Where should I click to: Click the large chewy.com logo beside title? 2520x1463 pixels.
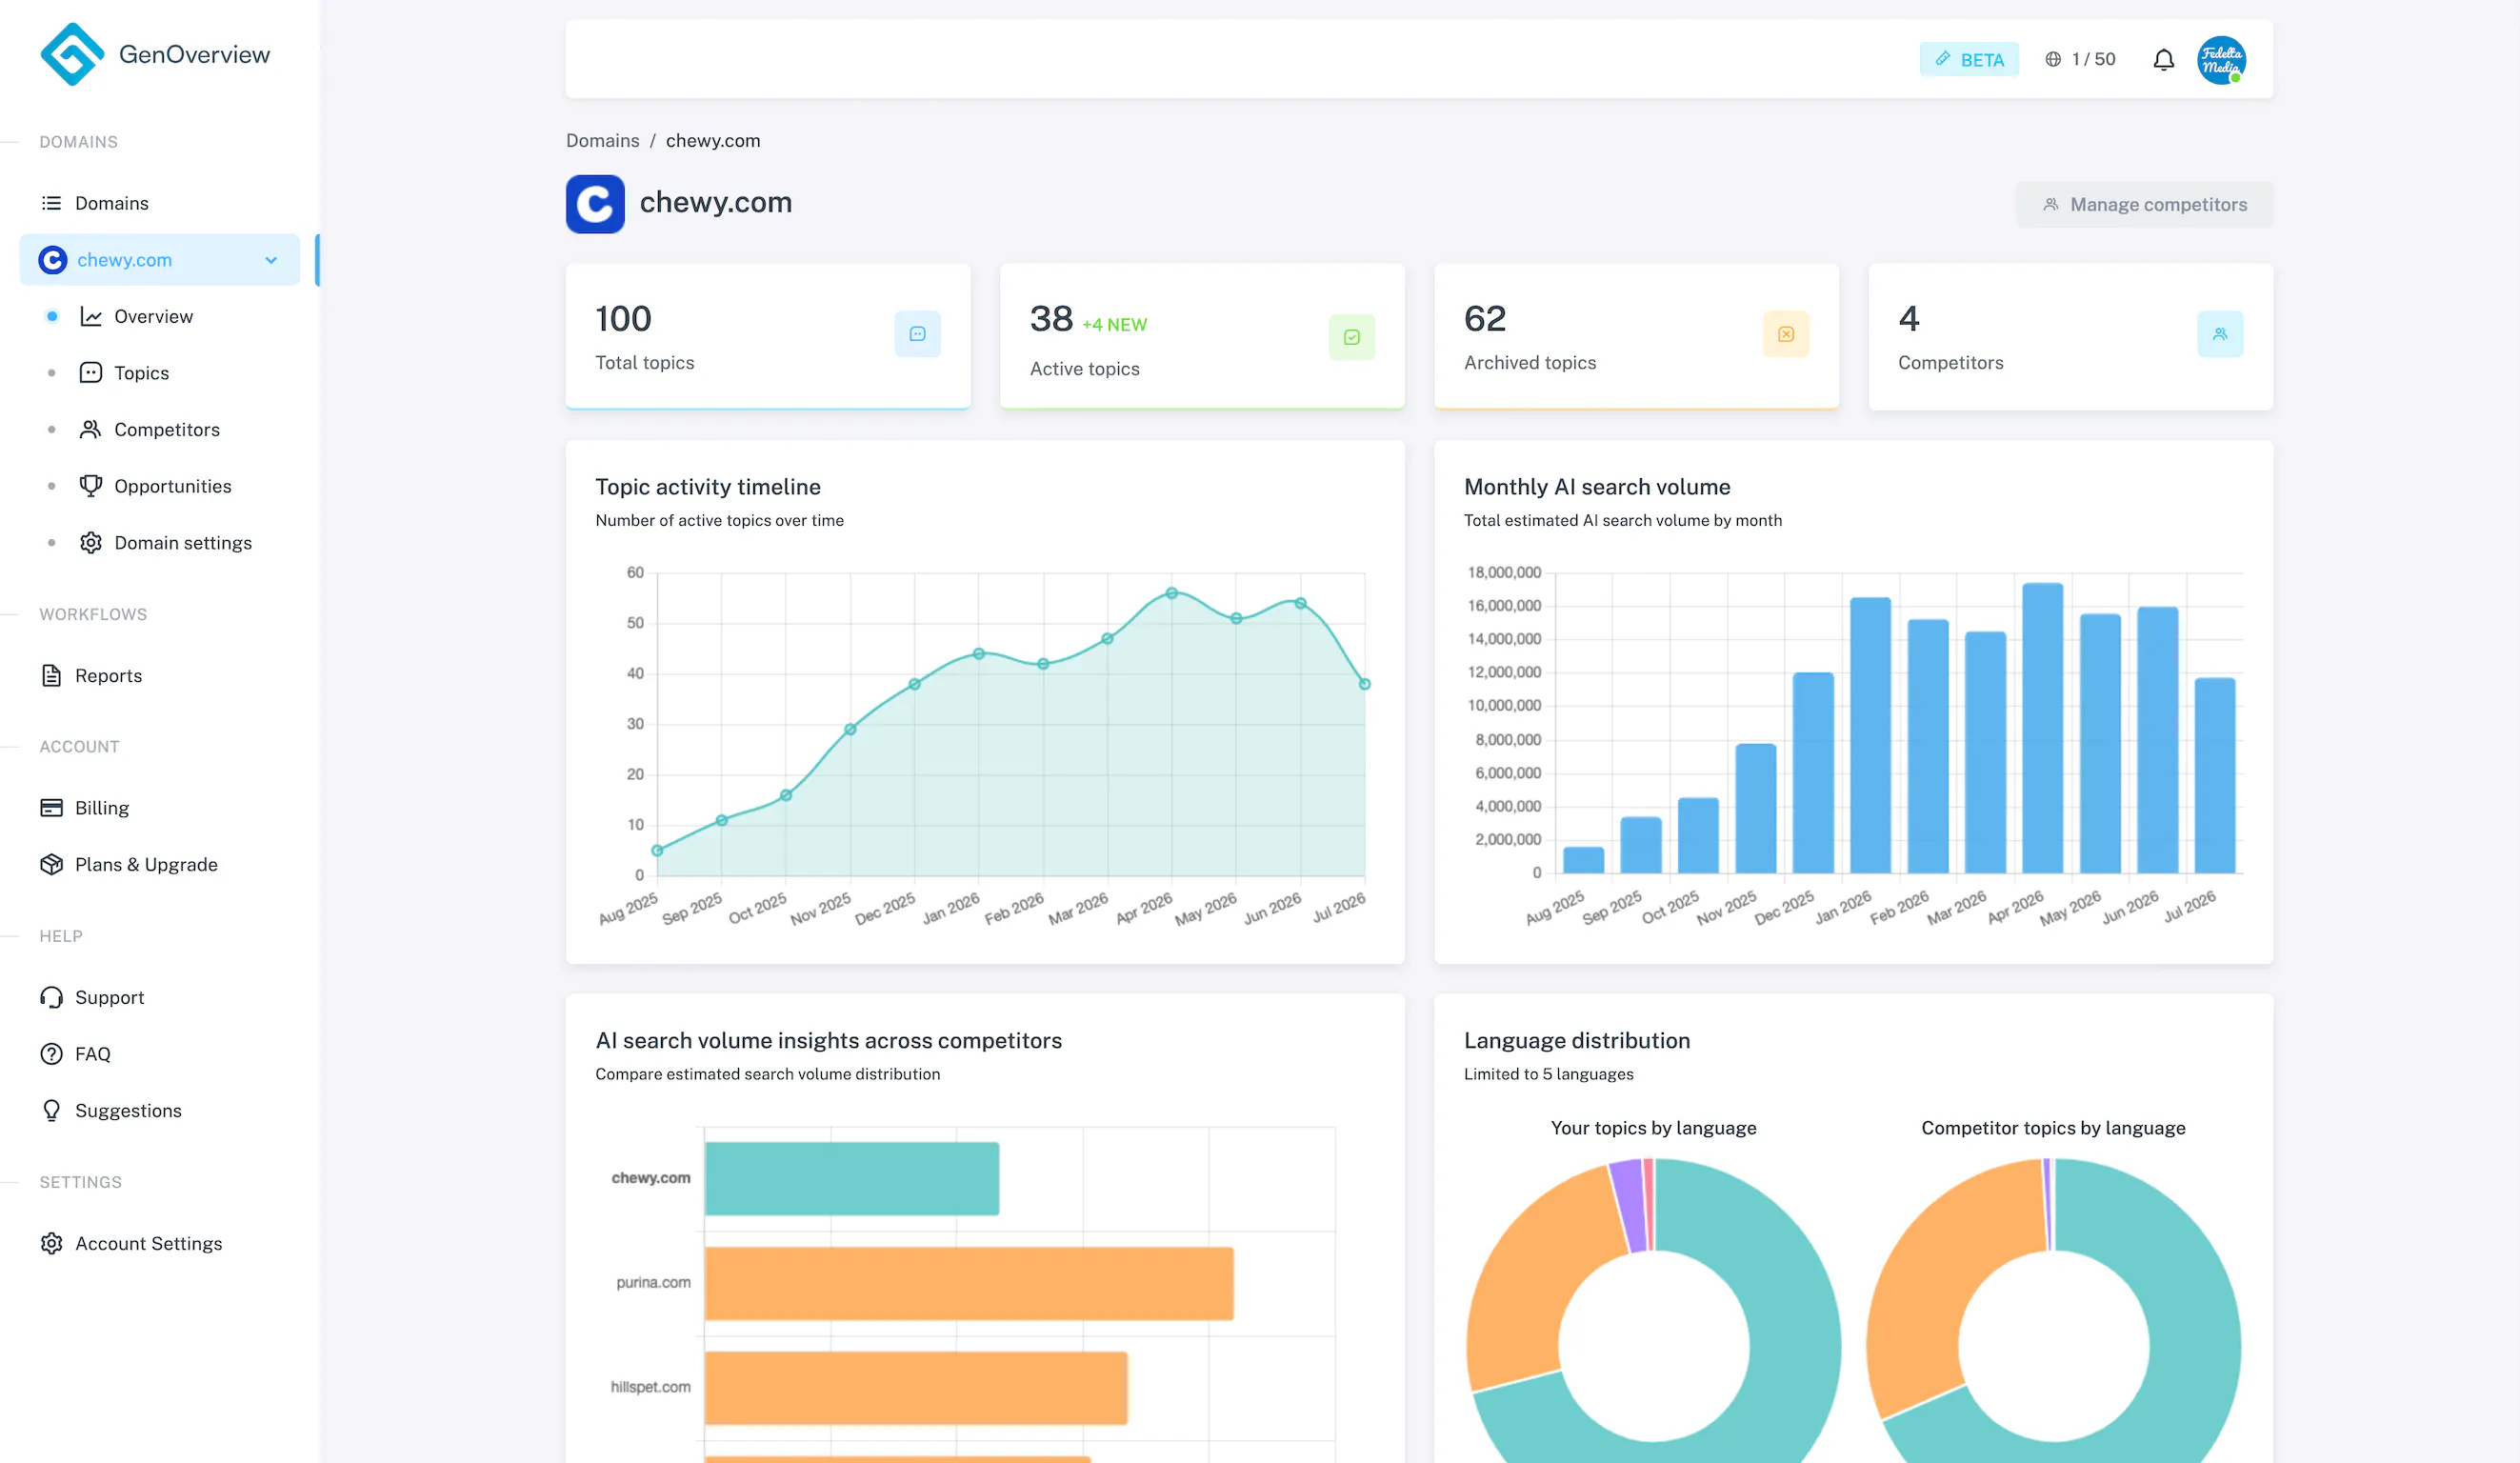595,204
